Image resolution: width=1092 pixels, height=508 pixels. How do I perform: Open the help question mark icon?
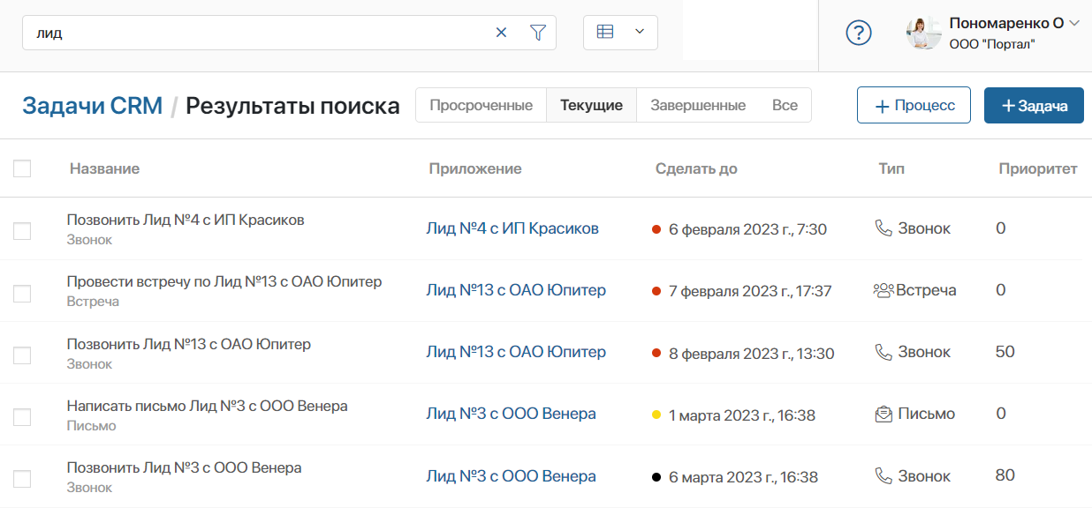click(x=859, y=33)
